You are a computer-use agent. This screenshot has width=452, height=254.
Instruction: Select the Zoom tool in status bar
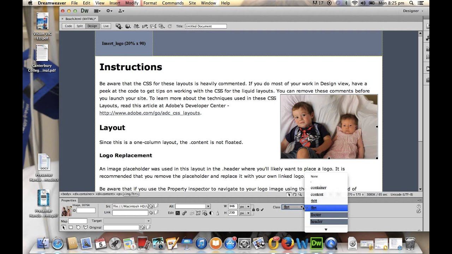[300, 194]
